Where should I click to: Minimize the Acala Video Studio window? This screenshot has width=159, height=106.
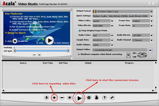click(x=149, y=3)
